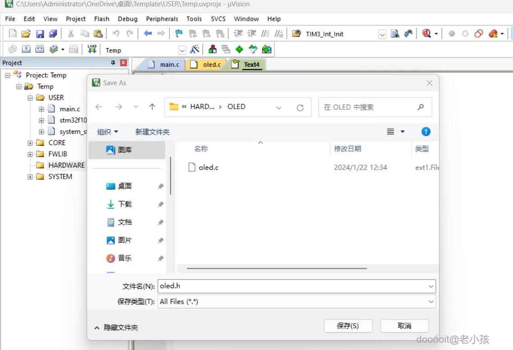
Task: Click the Paste clipboard icon
Action: (98, 33)
